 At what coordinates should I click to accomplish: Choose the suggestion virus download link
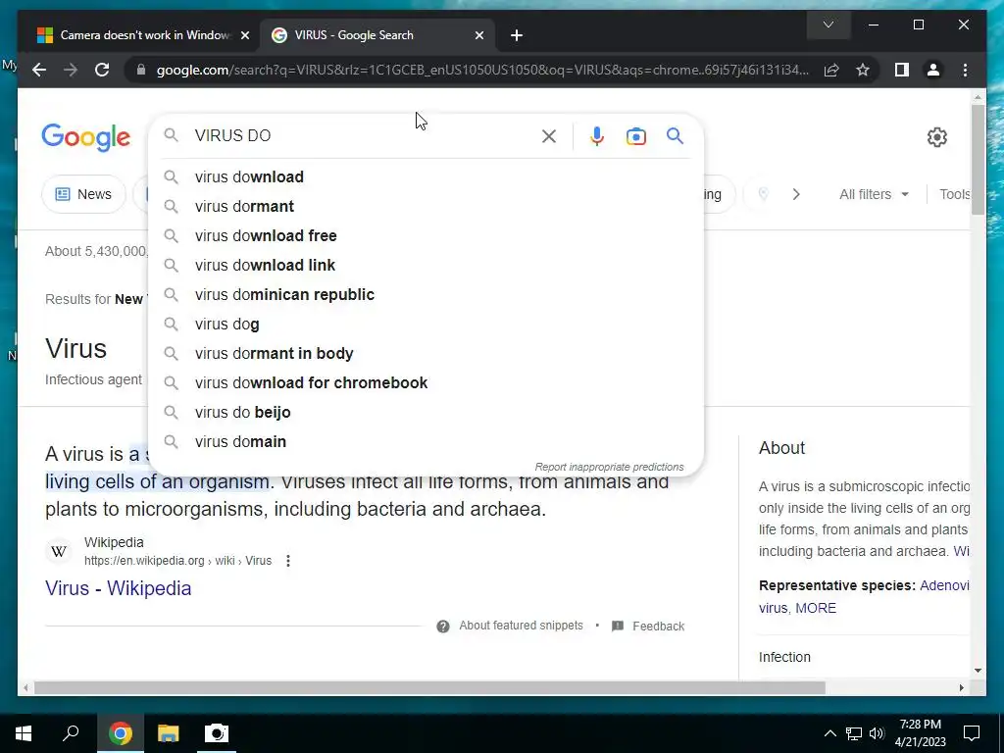(x=426, y=265)
